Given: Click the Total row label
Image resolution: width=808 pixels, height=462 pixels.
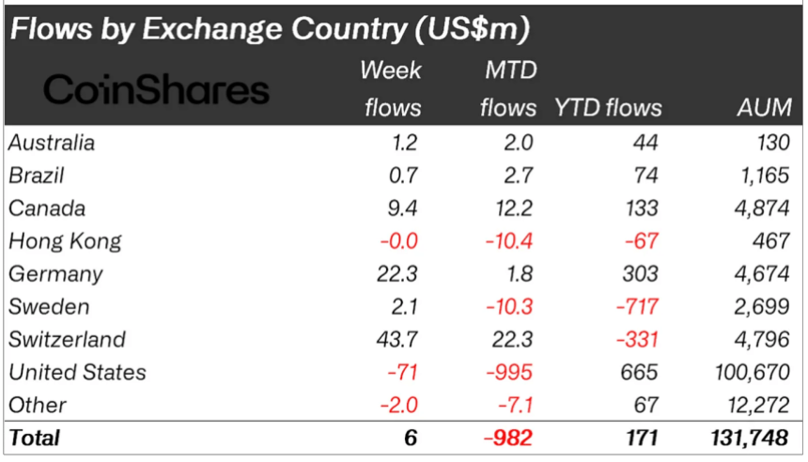Looking at the screenshot, I should (34, 438).
